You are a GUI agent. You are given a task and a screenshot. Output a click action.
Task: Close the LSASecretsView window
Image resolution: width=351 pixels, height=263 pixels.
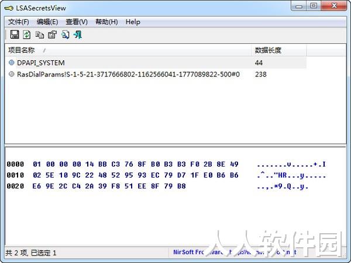pos(334,6)
